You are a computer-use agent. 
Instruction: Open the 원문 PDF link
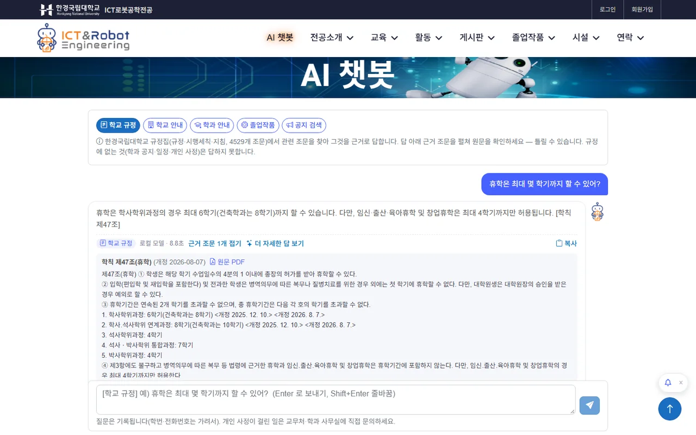point(227,262)
